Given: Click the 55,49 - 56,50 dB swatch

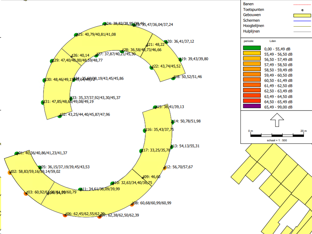Looking at the screenshot, I should click(252, 53).
